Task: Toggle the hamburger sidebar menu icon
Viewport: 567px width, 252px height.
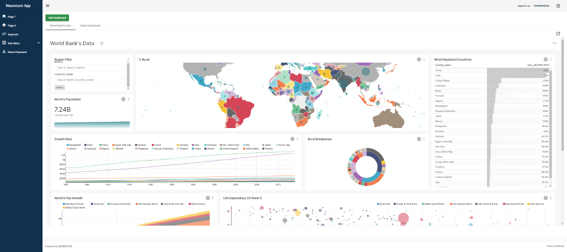Action: pyautogui.click(x=48, y=6)
